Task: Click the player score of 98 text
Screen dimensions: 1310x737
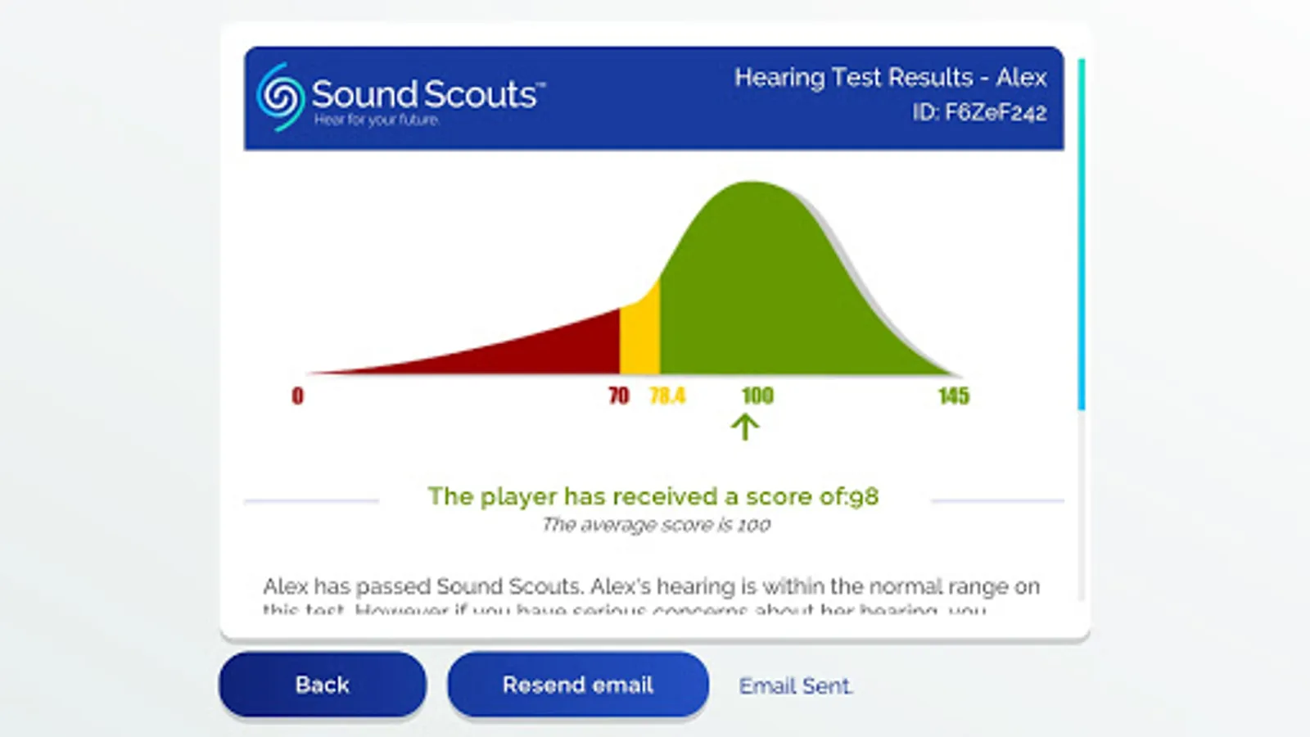Action: tap(653, 496)
